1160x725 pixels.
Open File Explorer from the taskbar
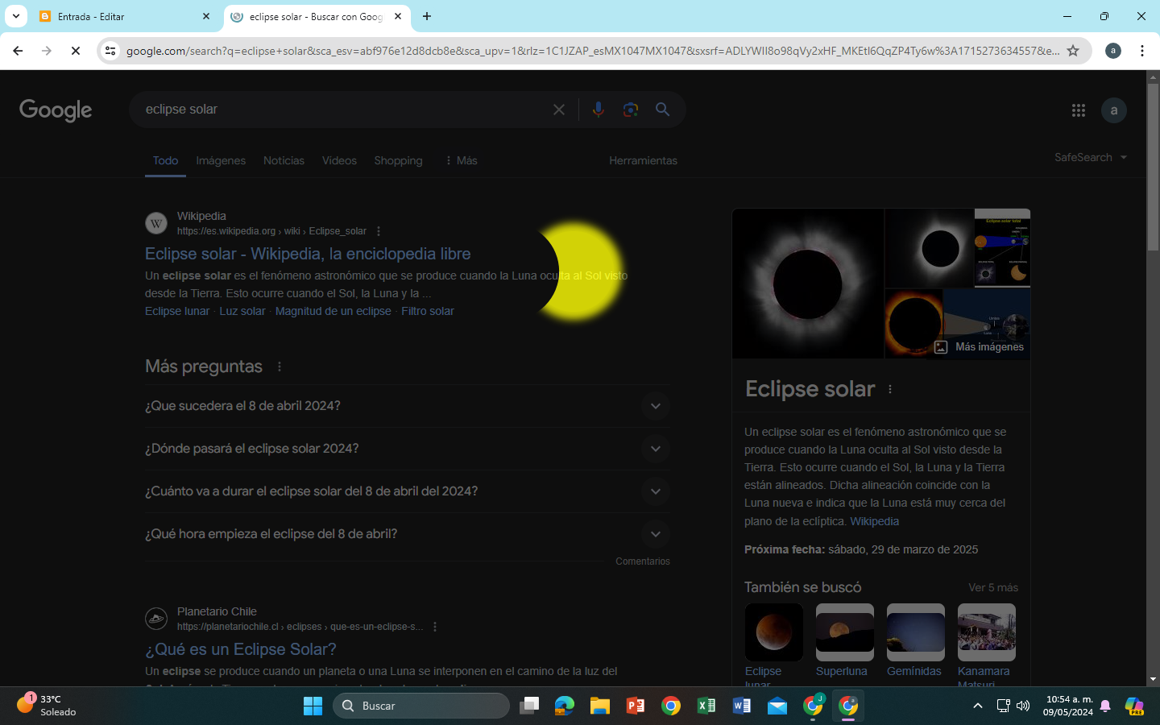tap(600, 706)
